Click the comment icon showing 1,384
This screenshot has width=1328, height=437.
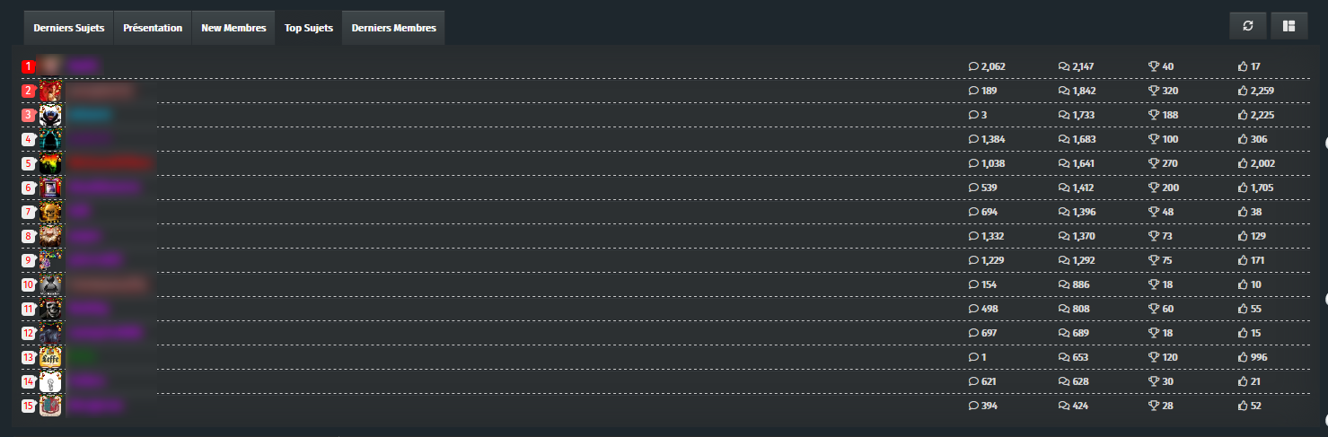click(973, 139)
